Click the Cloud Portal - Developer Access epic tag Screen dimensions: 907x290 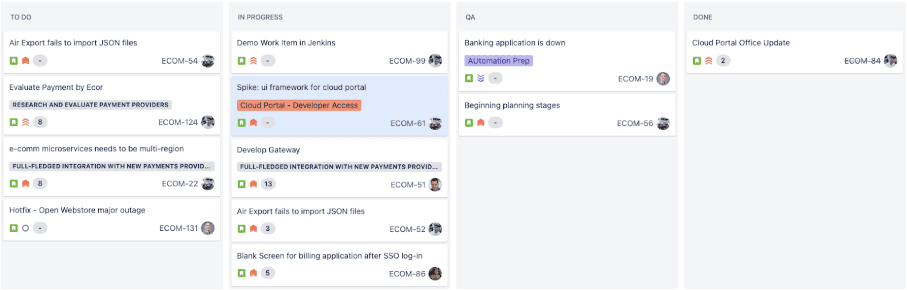point(298,105)
